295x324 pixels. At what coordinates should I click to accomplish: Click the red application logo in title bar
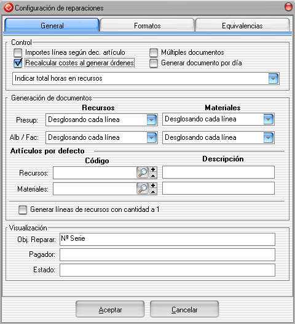[8, 7]
